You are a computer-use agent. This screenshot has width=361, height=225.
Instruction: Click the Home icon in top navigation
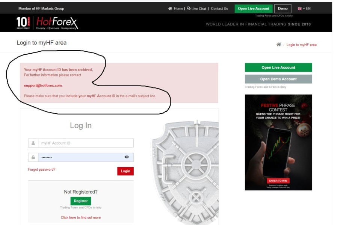pyautogui.click(x=170, y=9)
